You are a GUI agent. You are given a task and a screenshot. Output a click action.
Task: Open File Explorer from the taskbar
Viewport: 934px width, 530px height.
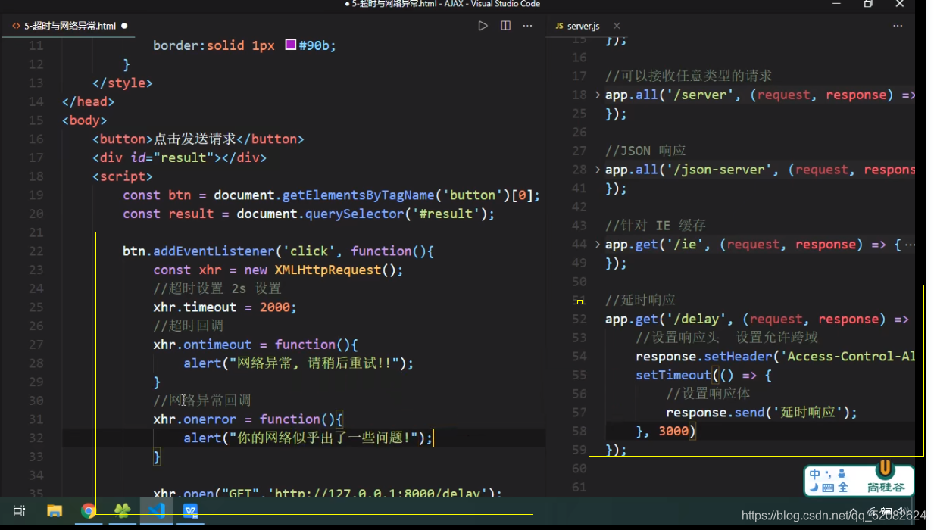(x=55, y=511)
